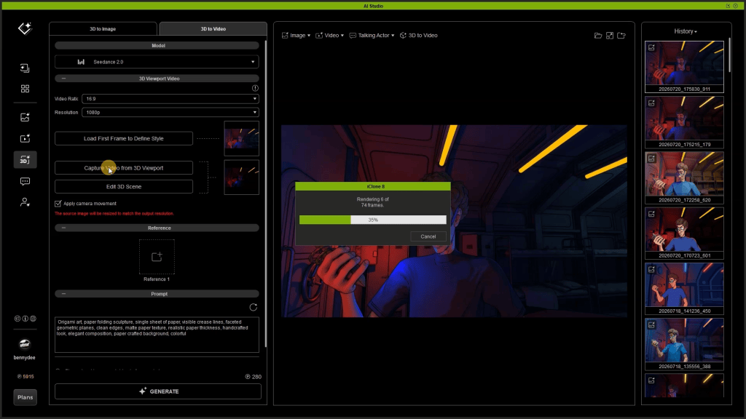Collapse the Prompt section
Viewport: 746px width, 419px height.
[64, 294]
